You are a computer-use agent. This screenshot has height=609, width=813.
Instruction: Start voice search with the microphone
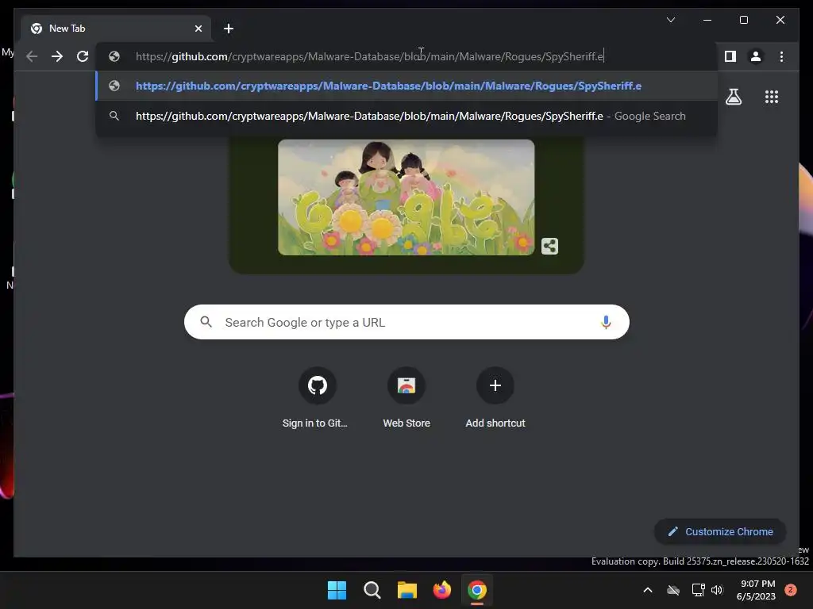click(x=606, y=322)
